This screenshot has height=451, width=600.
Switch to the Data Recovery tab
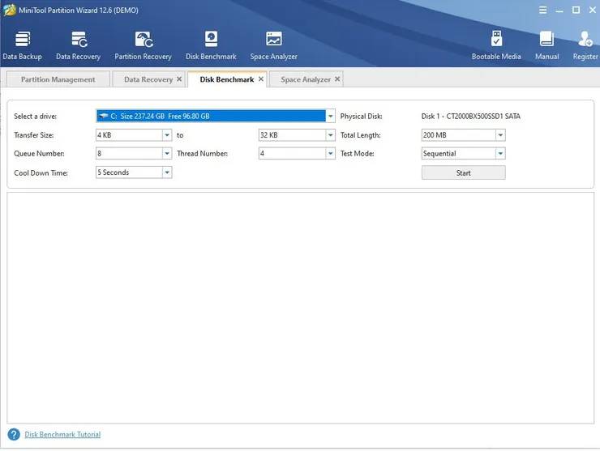(148, 79)
